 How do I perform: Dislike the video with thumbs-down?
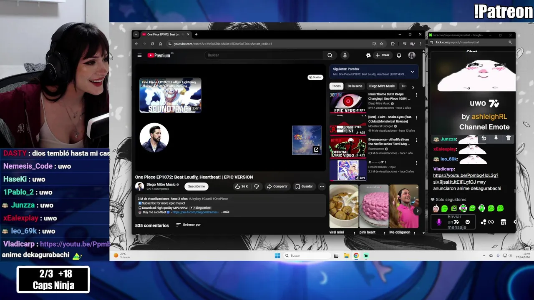257,186
